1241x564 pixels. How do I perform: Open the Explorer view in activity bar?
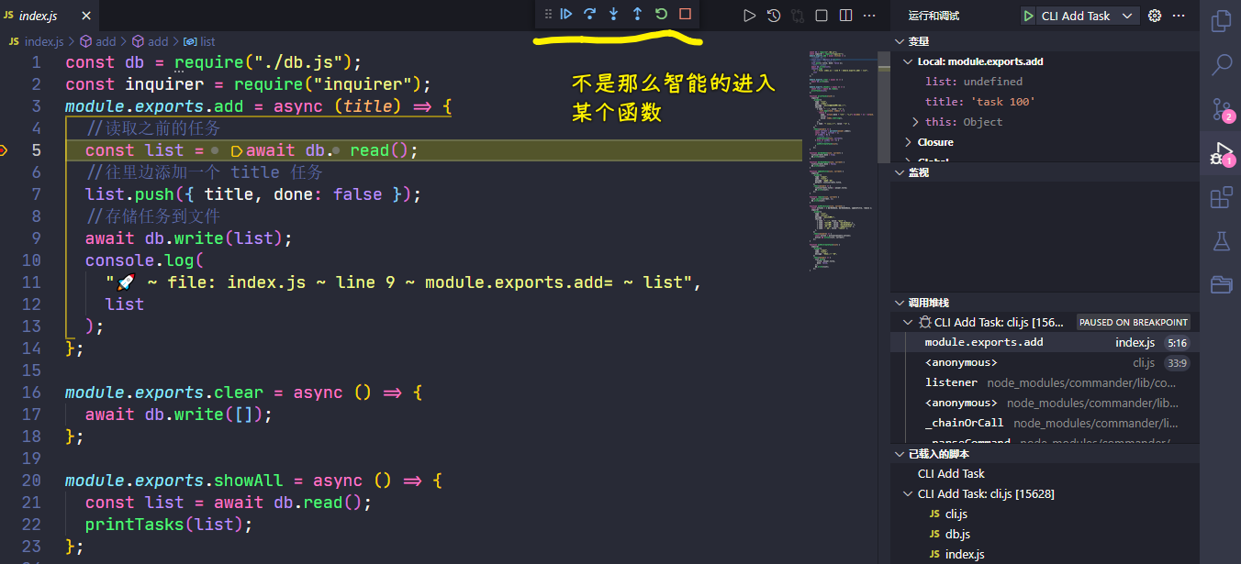point(1221,21)
